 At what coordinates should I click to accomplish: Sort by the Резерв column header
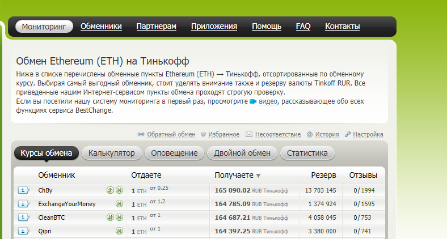[323, 175]
